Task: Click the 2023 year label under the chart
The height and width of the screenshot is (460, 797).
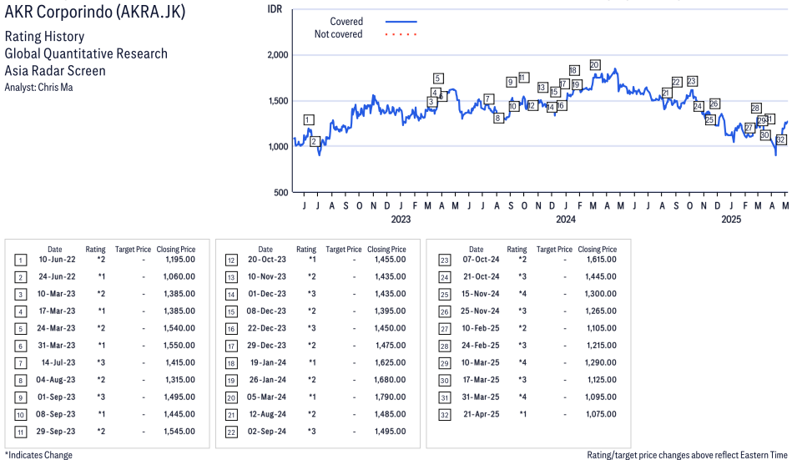Action: coord(401,220)
